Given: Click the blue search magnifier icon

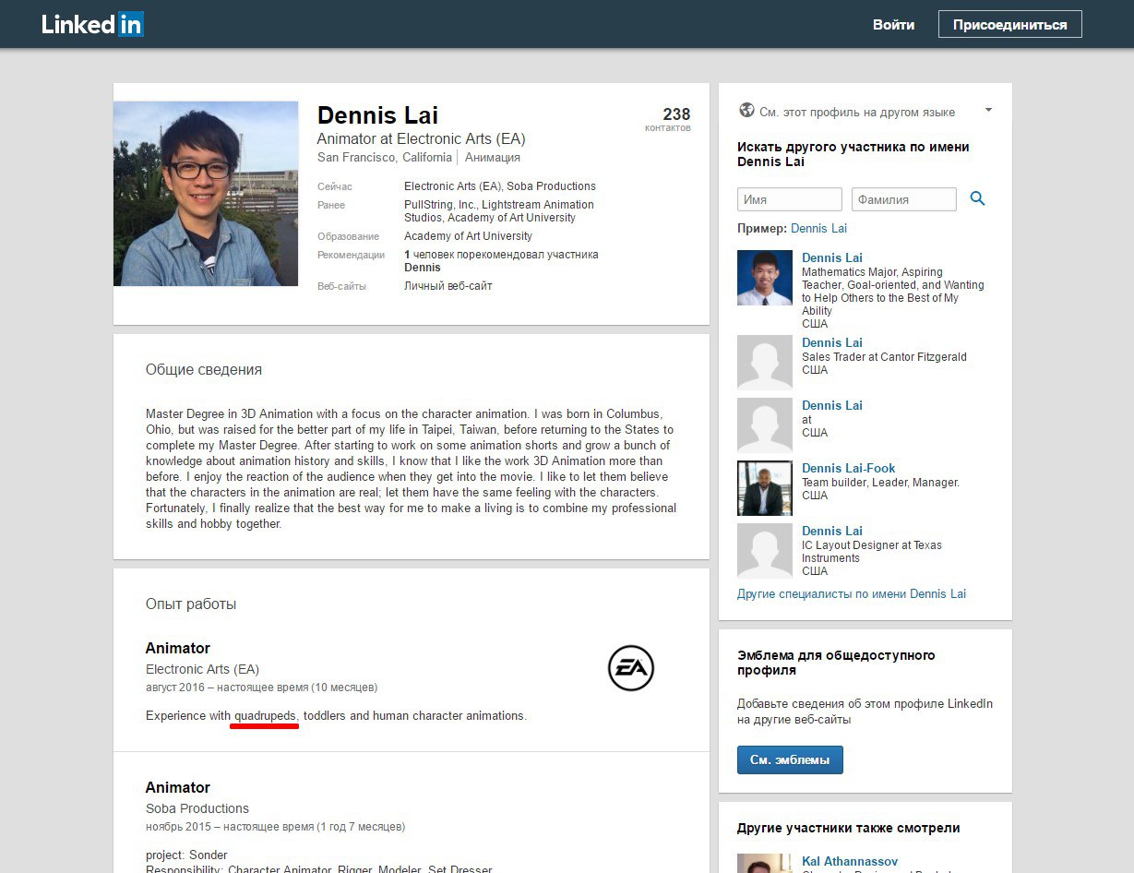Looking at the screenshot, I should 977,198.
